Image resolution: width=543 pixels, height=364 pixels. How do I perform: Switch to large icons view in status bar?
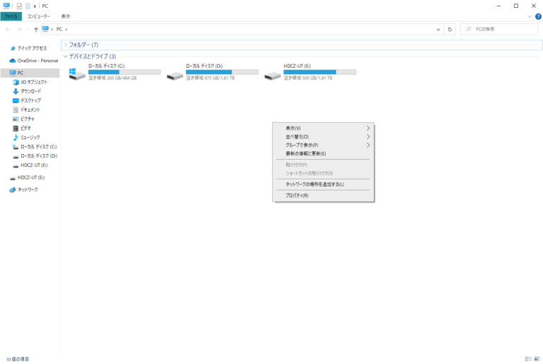click(537, 359)
